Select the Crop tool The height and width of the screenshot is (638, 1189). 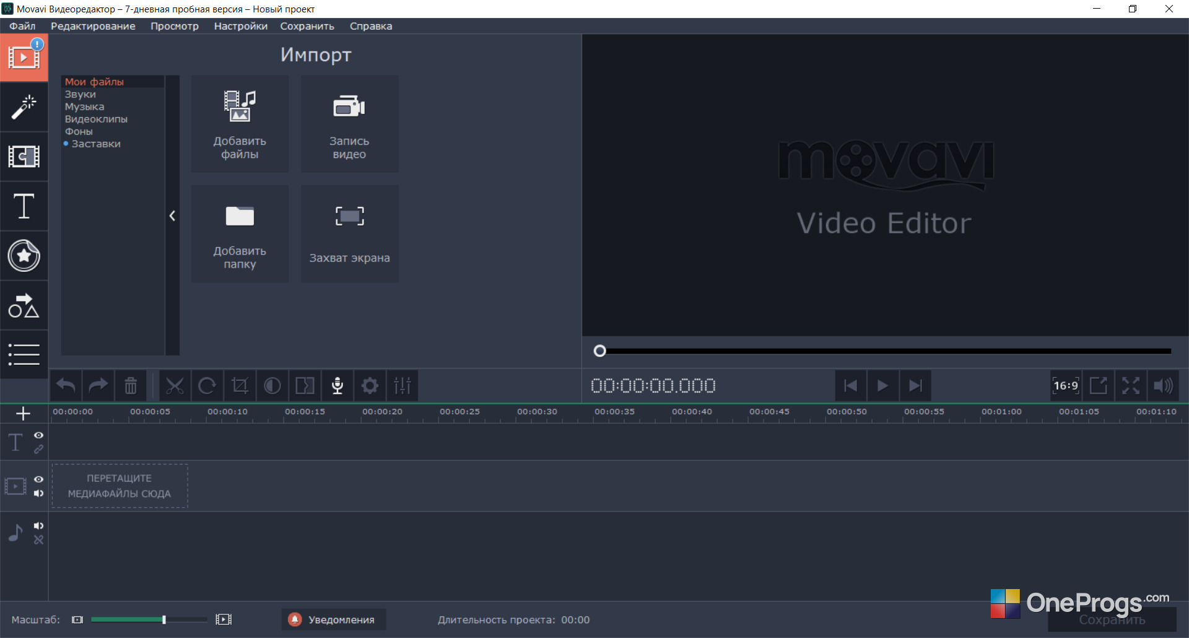240,386
